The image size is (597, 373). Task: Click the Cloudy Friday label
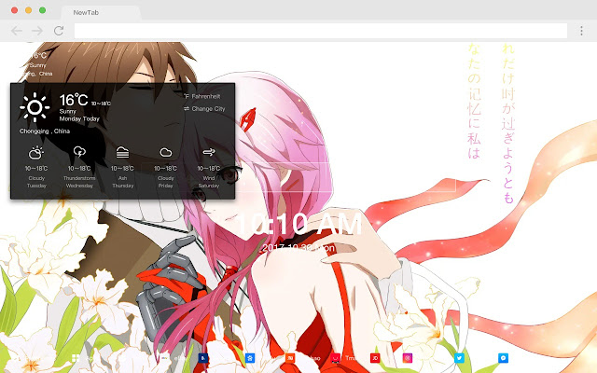pos(166,182)
